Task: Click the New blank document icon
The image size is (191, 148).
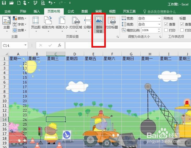Action: click(x=19, y=3)
